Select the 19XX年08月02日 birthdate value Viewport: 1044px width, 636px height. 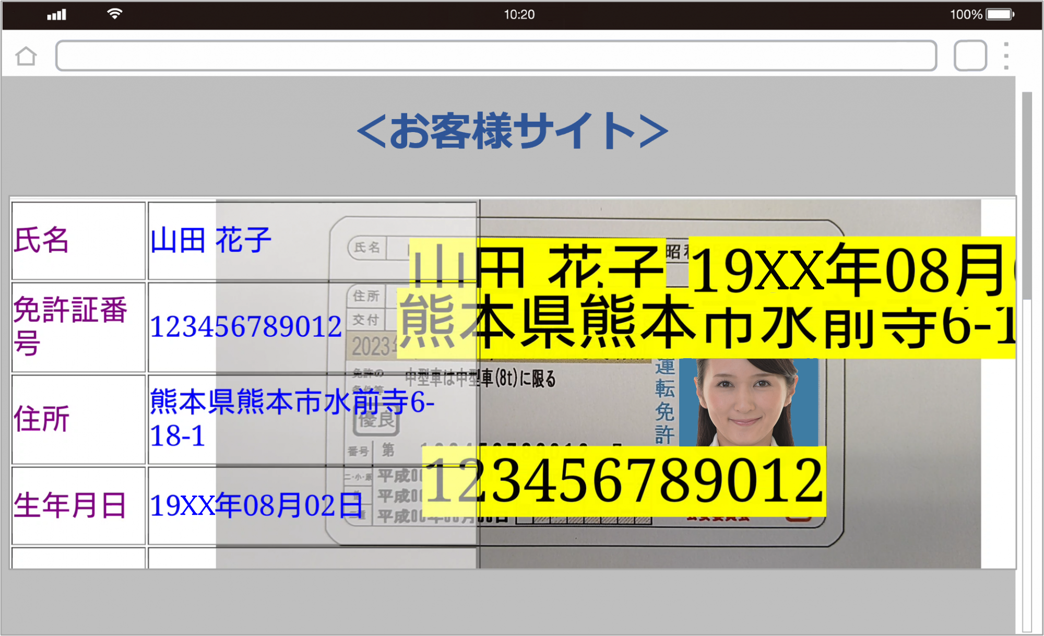[x=256, y=505]
